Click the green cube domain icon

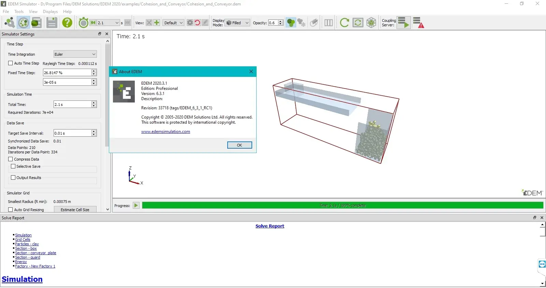pyautogui.click(x=371, y=23)
